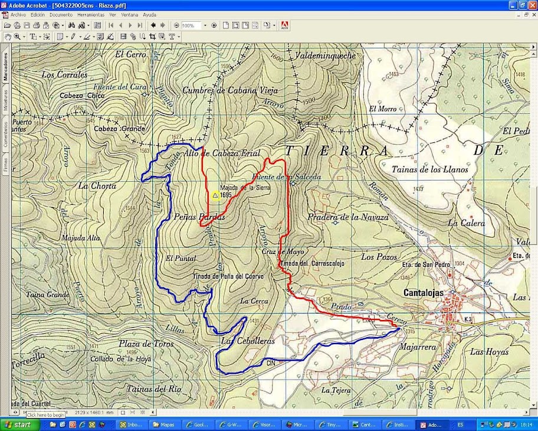The height and width of the screenshot is (431, 538).
Task: Select the TouchUp Text tool
Action: (x=172, y=37)
